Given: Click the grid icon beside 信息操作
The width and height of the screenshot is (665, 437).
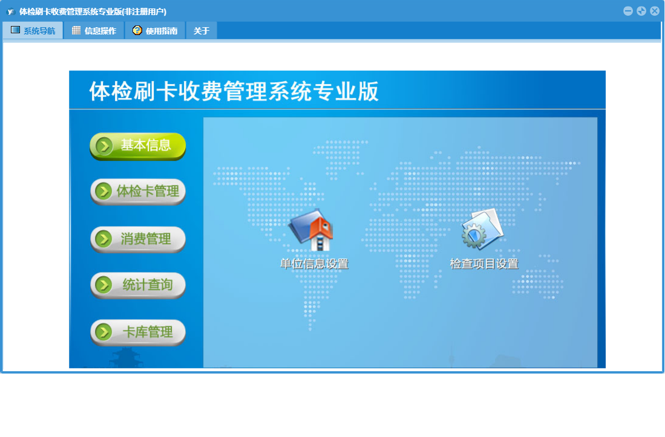Looking at the screenshot, I should click(76, 30).
